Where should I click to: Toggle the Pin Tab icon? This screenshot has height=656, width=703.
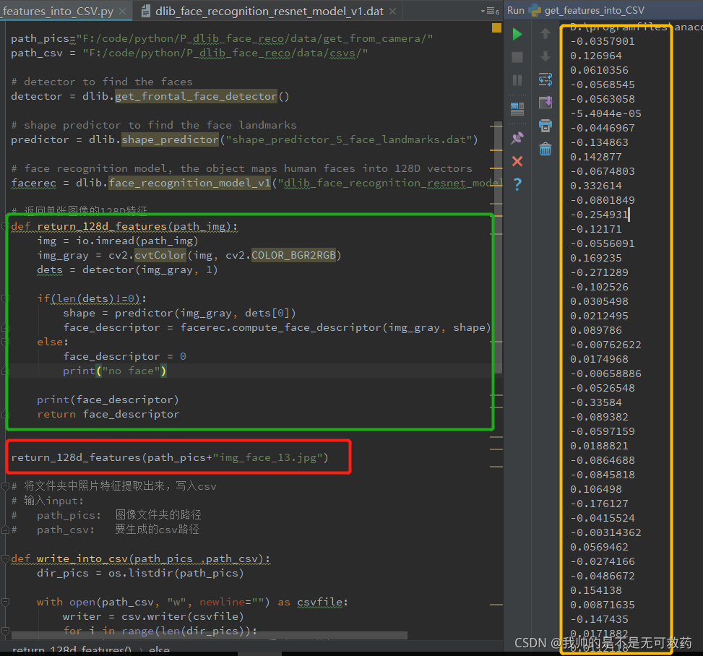517,138
